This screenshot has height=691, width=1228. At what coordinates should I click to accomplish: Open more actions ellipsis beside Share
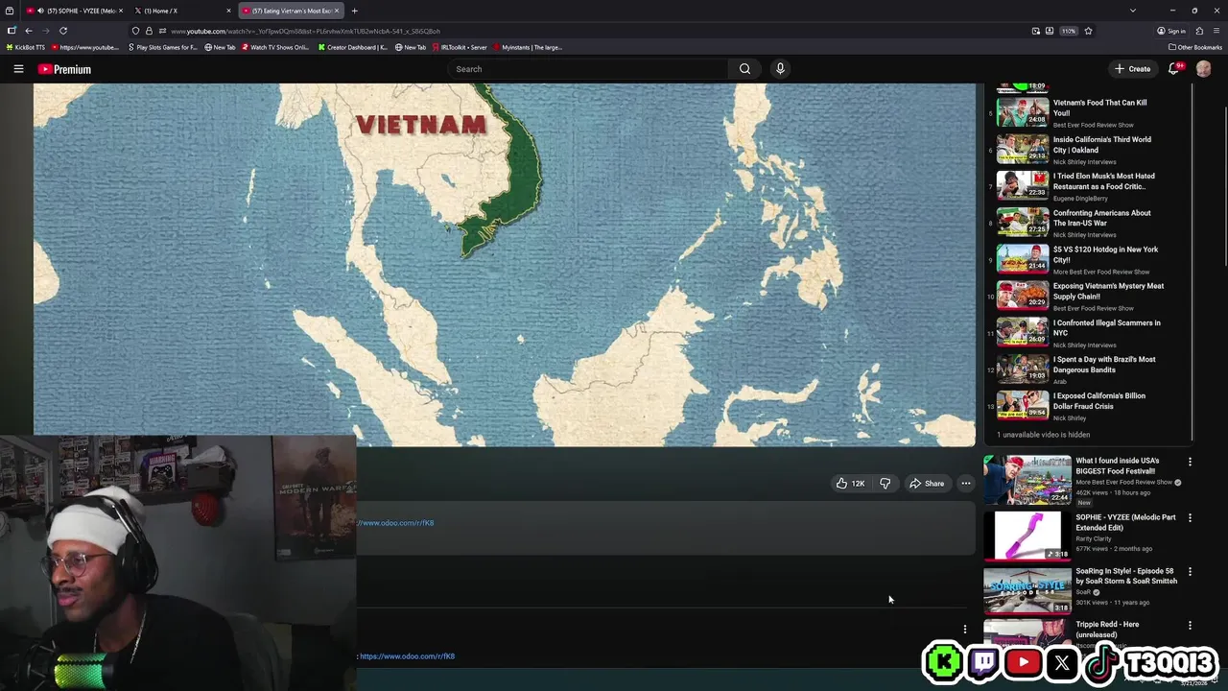(966, 484)
